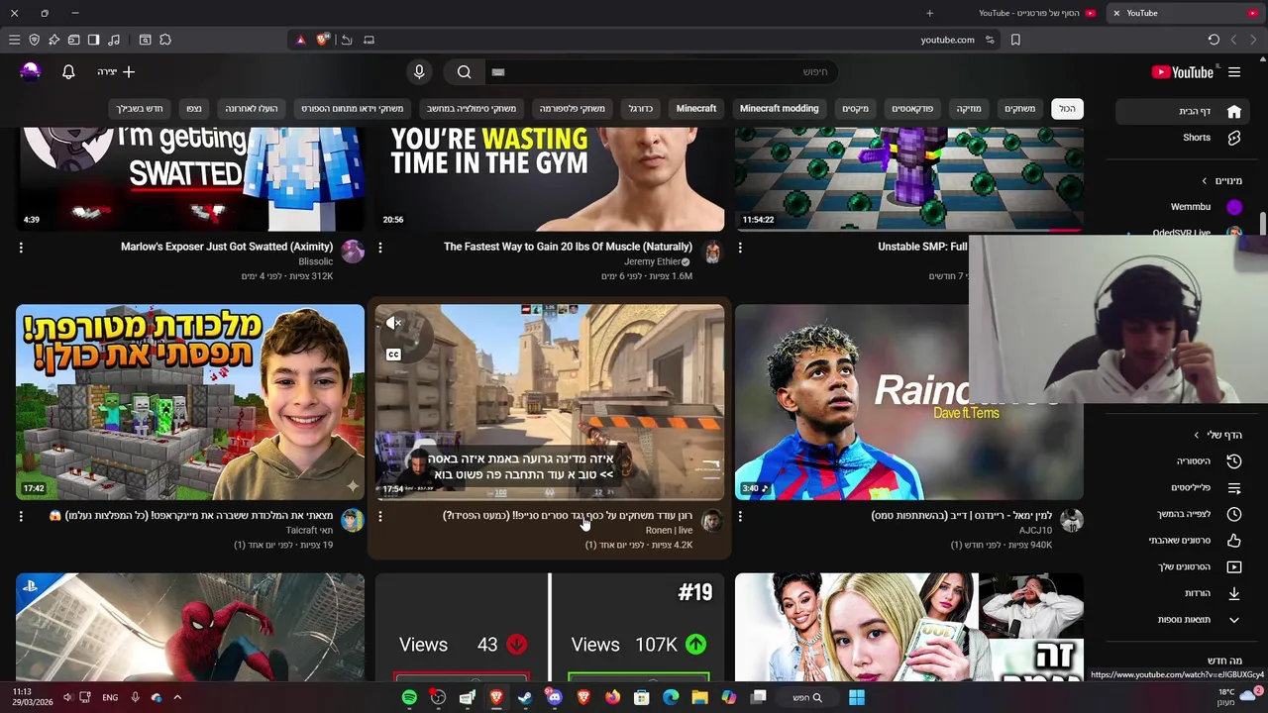This screenshot has width=1268, height=713.
Task: Toggle the Brave sidebar panel
Action: (x=93, y=40)
